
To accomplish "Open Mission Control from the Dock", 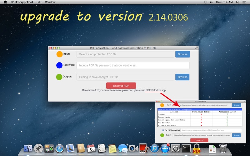I will click(49, 149).
